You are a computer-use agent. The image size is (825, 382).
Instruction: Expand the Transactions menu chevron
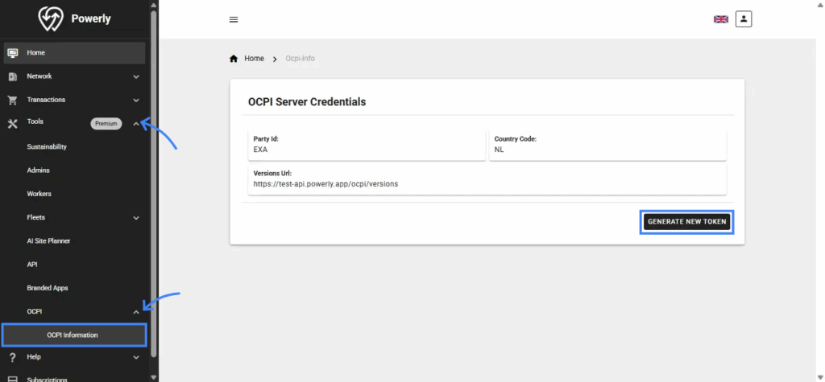click(136, 101)
